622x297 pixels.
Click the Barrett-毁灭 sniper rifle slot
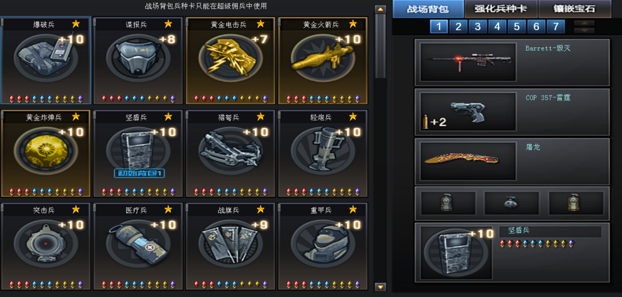click(512, 62)
